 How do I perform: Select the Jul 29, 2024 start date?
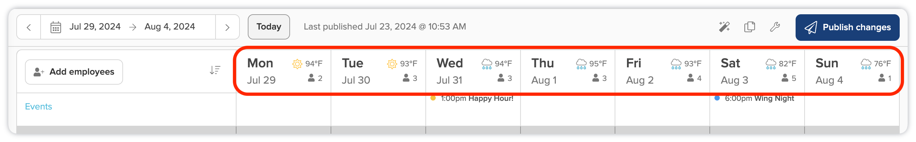click(94, 27)
